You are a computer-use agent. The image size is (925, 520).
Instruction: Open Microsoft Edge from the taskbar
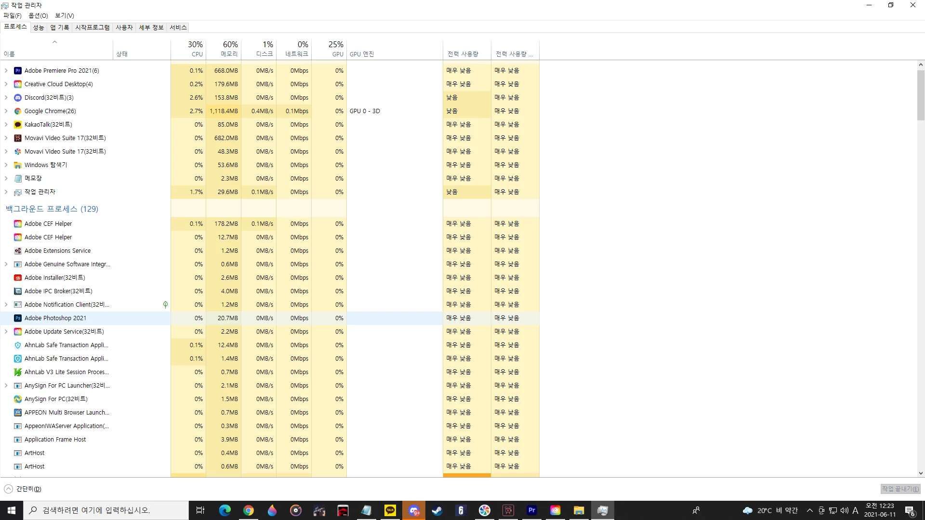pos(225,510)
